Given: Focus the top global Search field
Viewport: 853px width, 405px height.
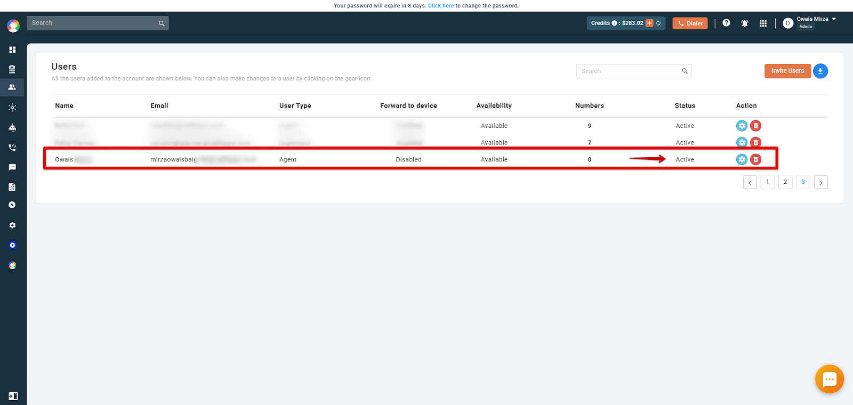Looking at the screenshot, I should click(x=98, y=23).
